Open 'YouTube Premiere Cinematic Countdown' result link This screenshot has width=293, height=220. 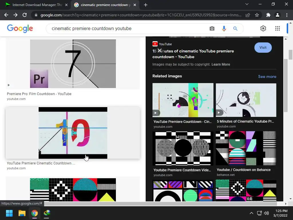tap(41, 163)
